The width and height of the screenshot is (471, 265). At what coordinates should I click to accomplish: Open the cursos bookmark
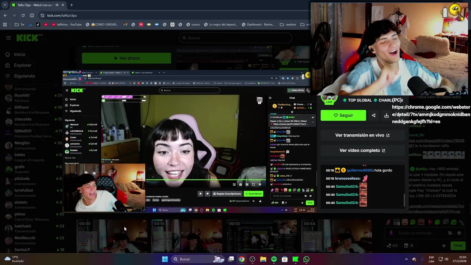tap(193, 25)
